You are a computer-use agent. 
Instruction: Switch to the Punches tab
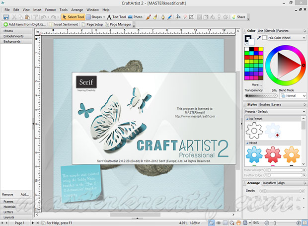point(283,31)
